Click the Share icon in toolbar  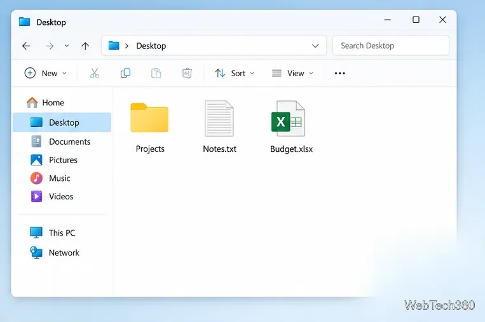point(187,73)
